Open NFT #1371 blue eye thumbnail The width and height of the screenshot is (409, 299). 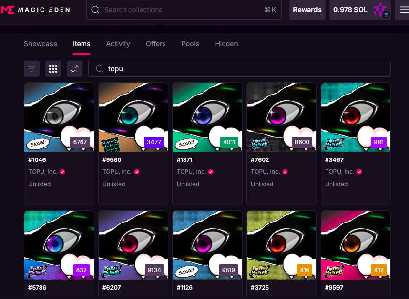pyautogui.click(x=207, y=118)
